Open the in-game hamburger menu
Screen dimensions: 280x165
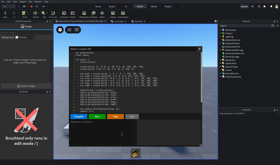point(69,30)
